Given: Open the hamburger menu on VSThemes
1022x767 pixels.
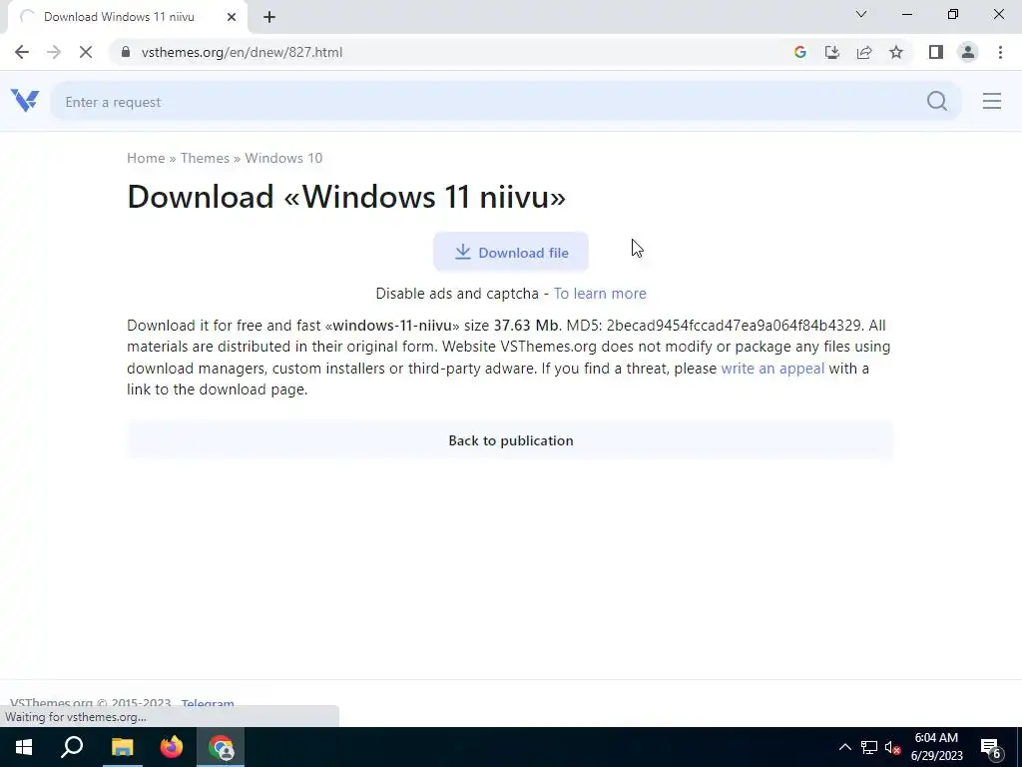Looking at the screenshot, I should [x=991, y=101].
